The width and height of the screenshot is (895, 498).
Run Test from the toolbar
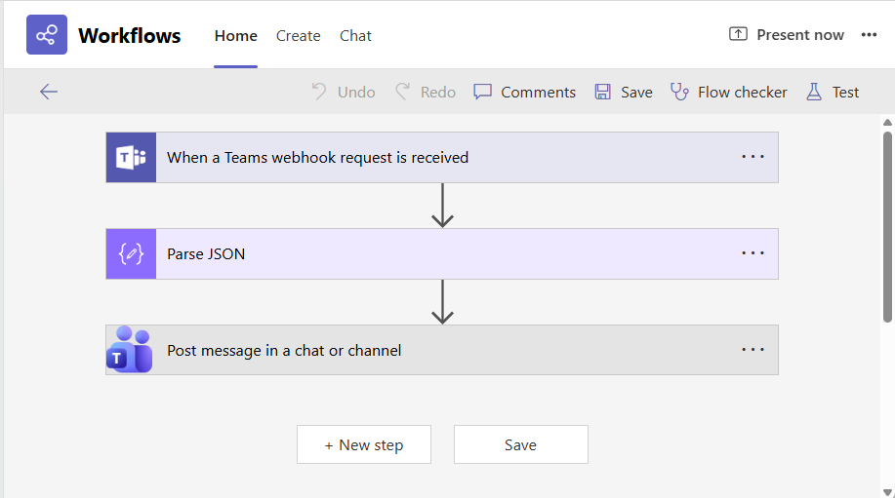coord(833,92)
